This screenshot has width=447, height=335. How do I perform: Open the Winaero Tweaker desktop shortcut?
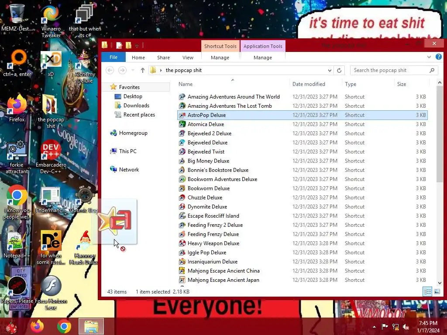click(x=51, y=21)
